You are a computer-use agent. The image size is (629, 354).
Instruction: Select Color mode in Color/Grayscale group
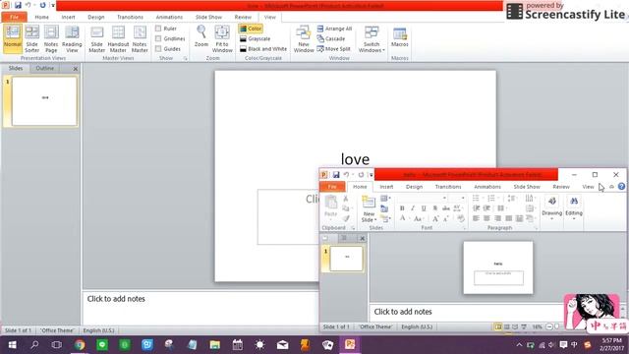[251, 29]
